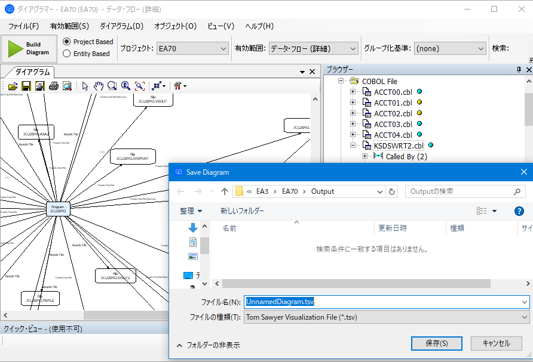Collapse folders with フォルダーの非表示
The width and height of the screenshot is (533, 362).
click(x=209, y=345)
